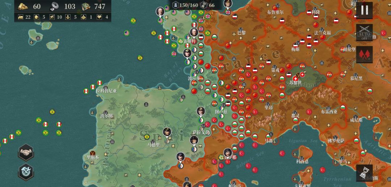Tap the population icon beside 150/160

coord(176,5)
